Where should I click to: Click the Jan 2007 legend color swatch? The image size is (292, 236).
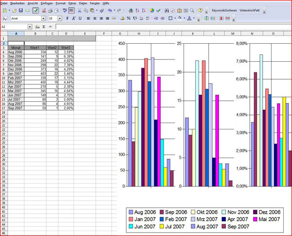[130, 219]
